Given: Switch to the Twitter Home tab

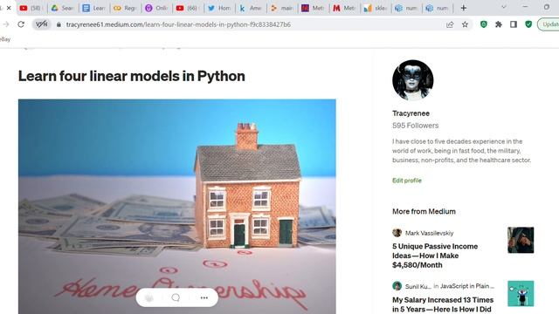Looking at the screenshot, I should click(x=219, y=8).
